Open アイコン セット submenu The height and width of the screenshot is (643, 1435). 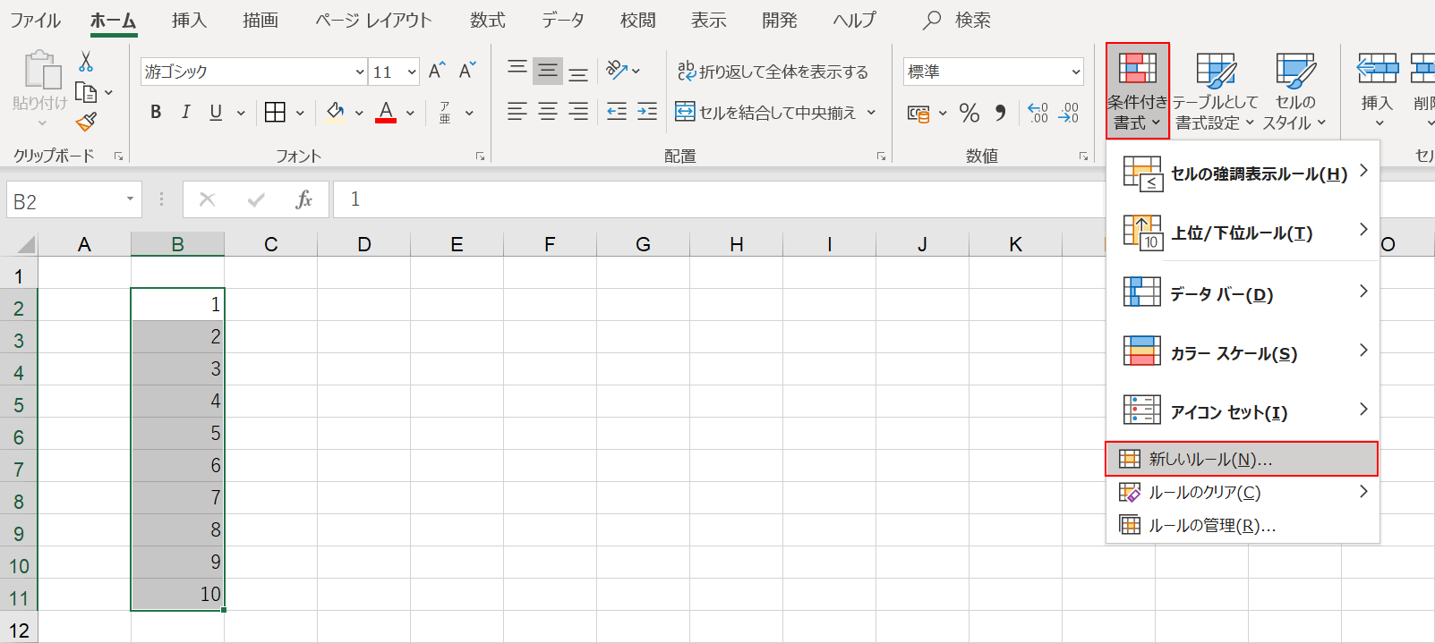[x=1243, y=411]
